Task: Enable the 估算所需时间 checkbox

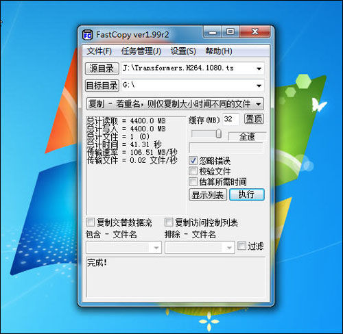Action: (193, 181)
